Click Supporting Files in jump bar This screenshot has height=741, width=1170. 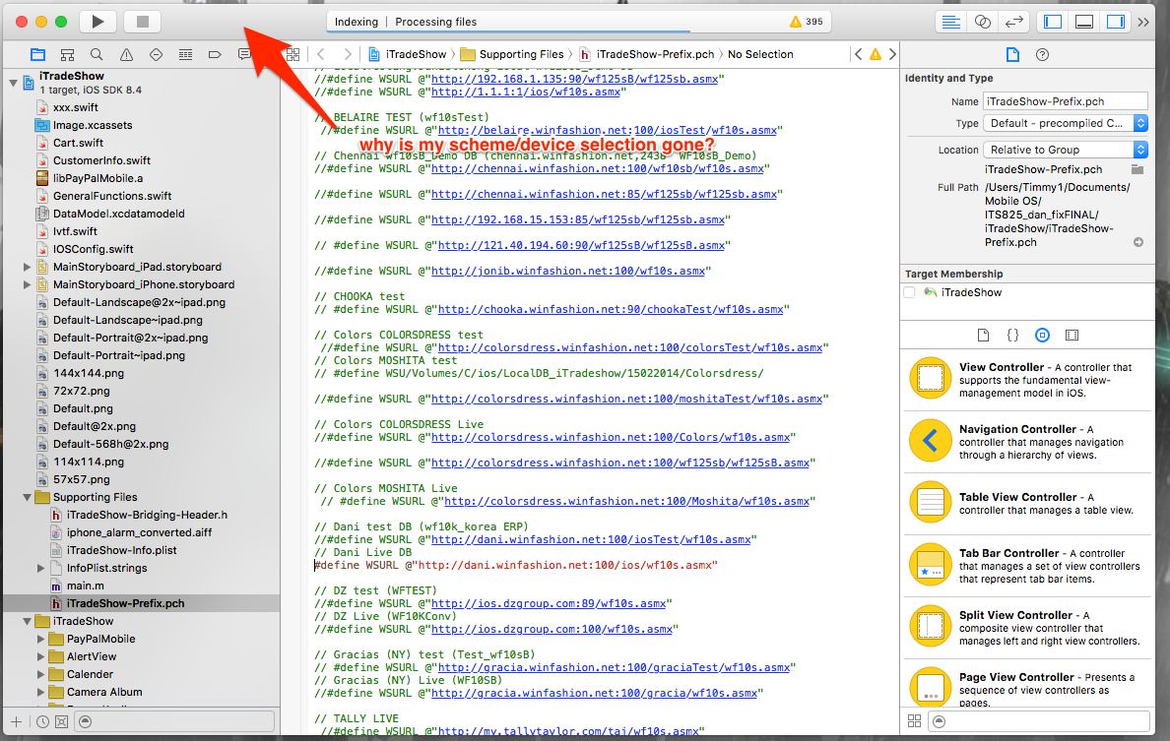point(512,54)
